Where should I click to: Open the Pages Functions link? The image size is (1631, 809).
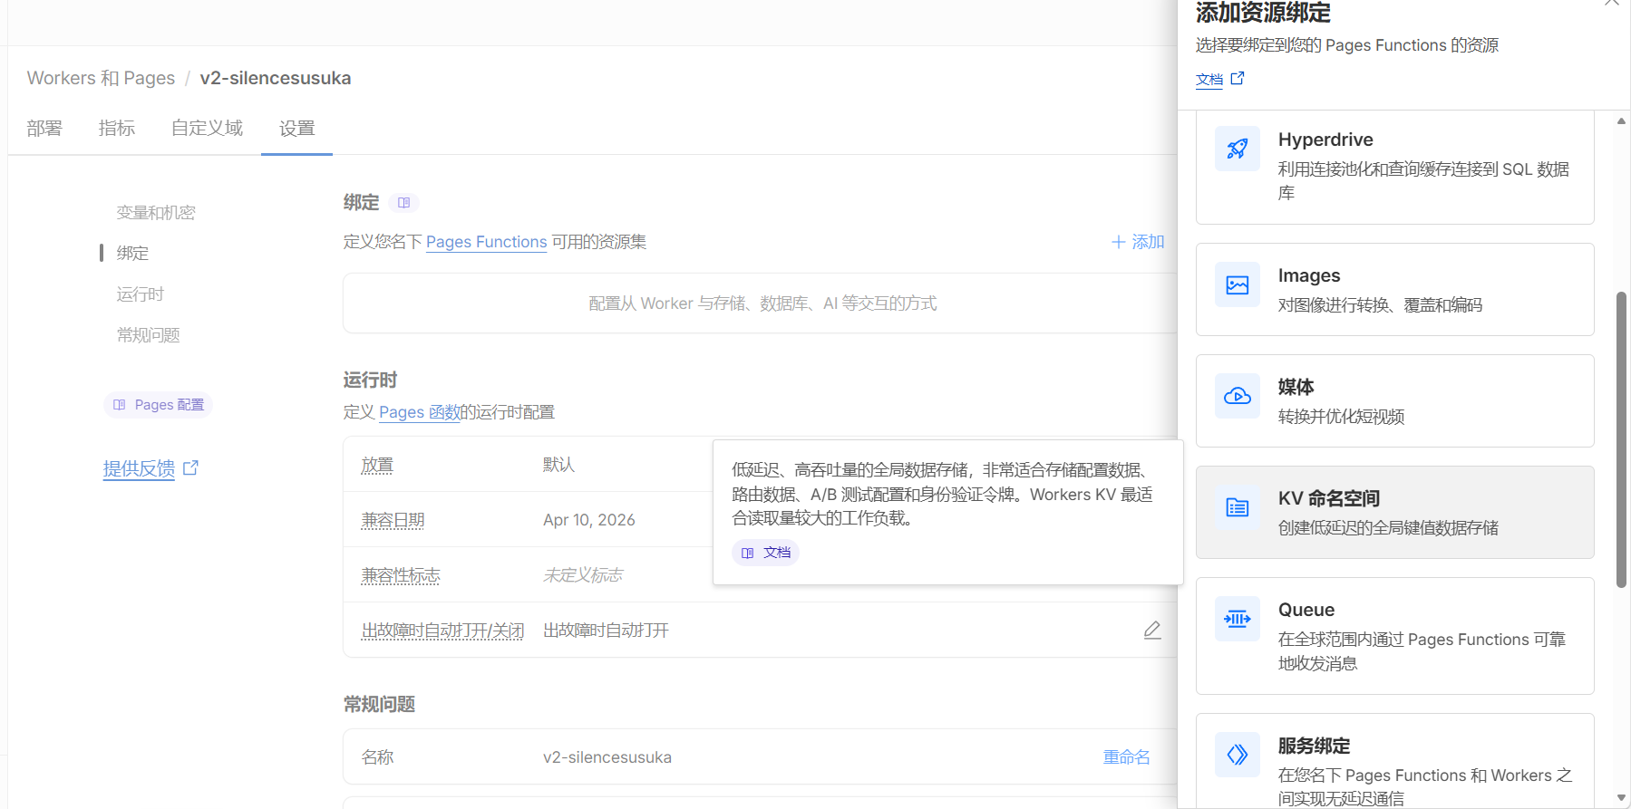pyautogui.click(x=486, y=242)
